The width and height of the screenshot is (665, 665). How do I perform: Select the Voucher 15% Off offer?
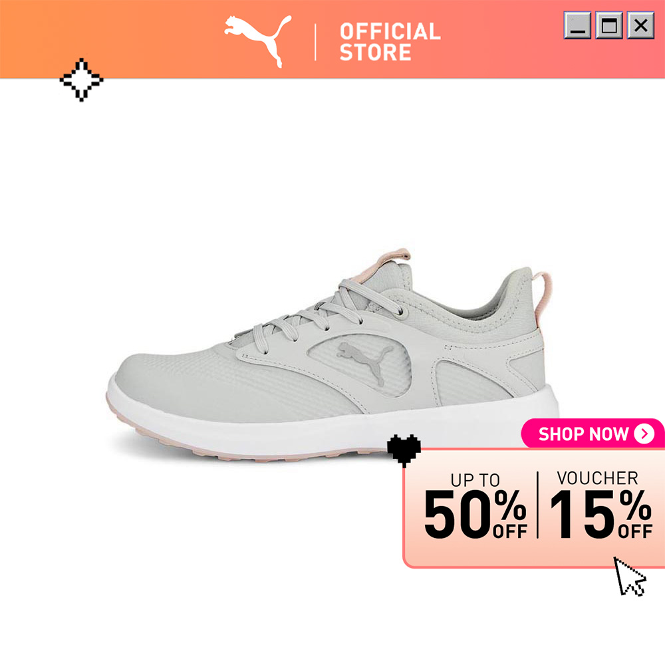tap(601, 505)
